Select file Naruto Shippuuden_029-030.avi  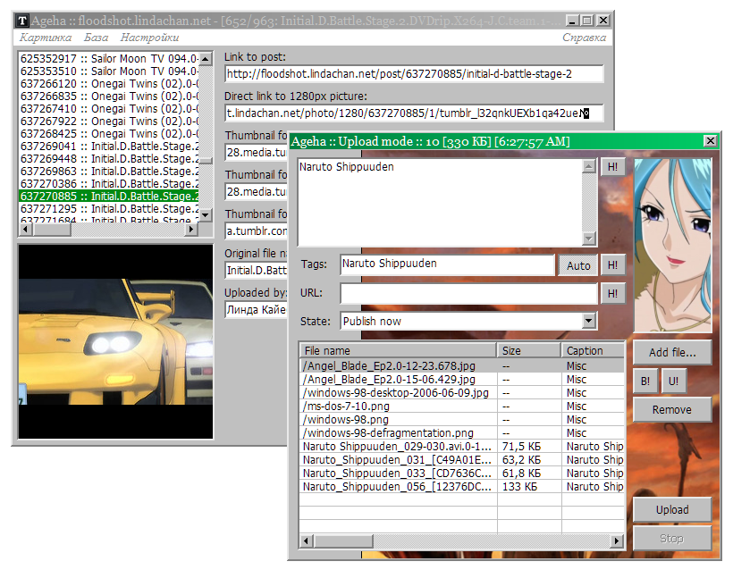tap(397, 447)
